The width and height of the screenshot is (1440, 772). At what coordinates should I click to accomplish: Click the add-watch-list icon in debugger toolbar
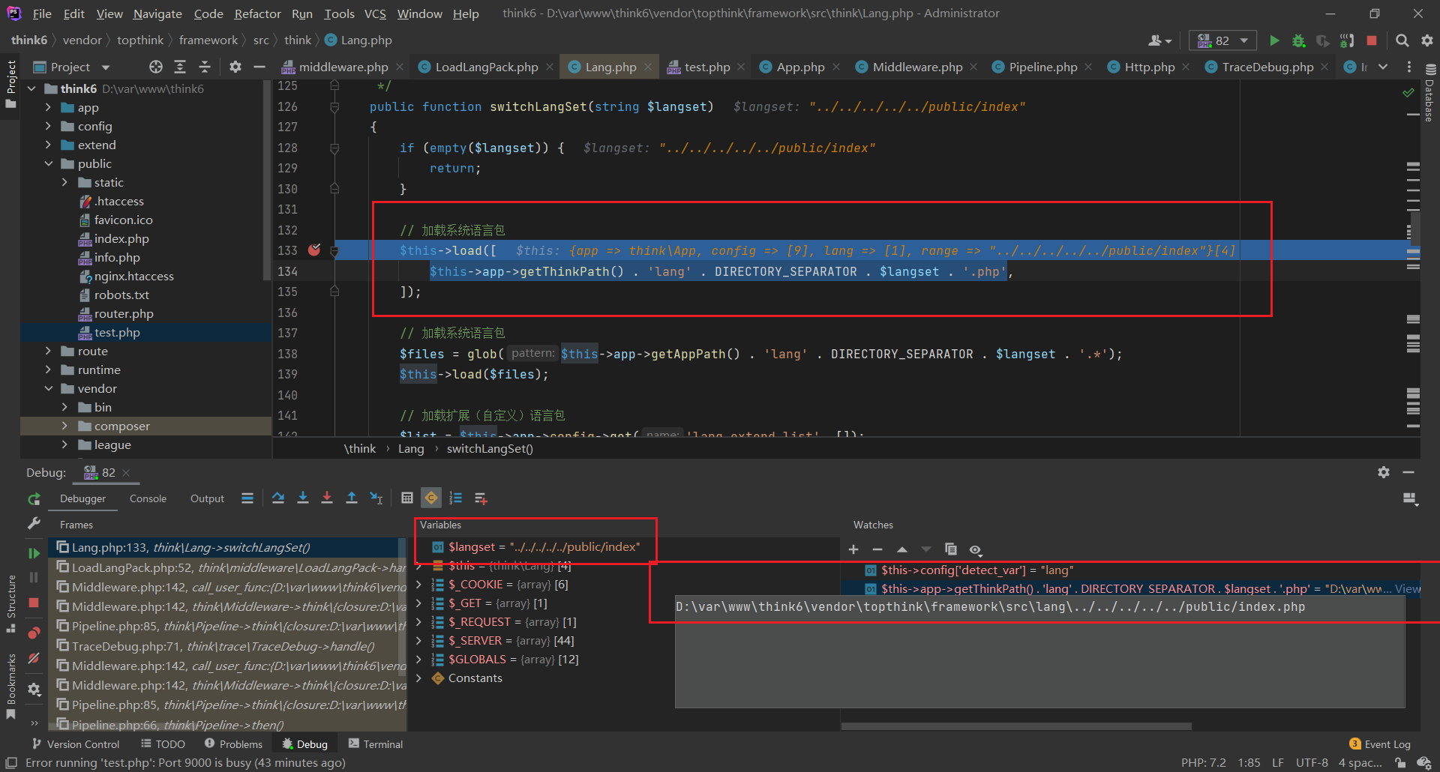click(481, 498)
